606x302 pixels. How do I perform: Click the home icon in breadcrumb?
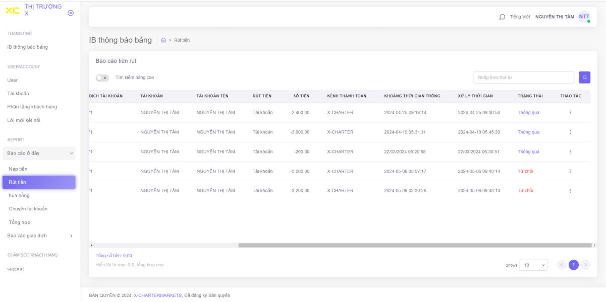pyautogui.click(x=163, y=40)
